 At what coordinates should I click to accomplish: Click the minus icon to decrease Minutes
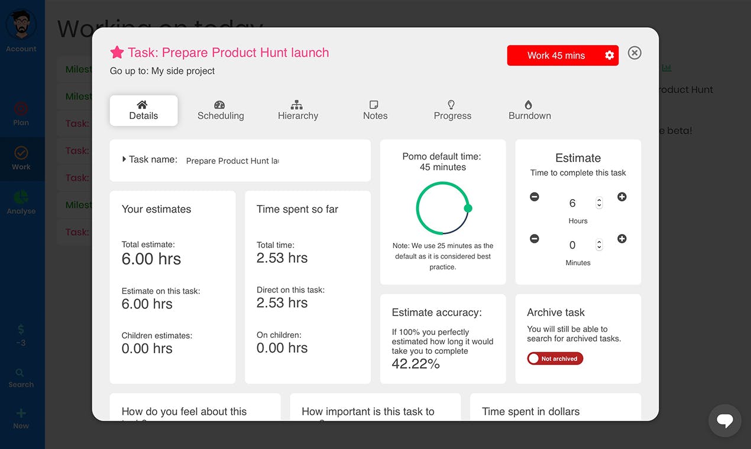pos(535,239)
